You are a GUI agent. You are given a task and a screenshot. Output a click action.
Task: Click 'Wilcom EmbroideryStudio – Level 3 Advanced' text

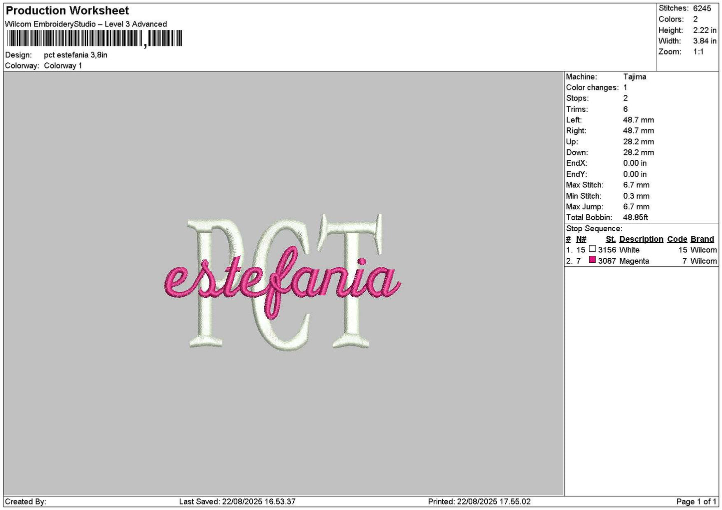(x=86, y=24)
